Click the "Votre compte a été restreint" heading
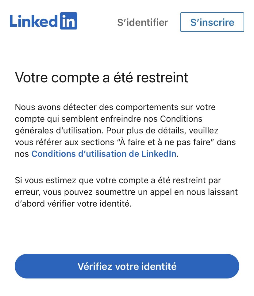 (x=101, y=78)
